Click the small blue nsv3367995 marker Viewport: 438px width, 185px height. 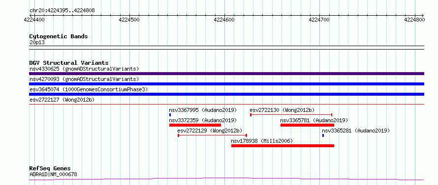point(170,115)
